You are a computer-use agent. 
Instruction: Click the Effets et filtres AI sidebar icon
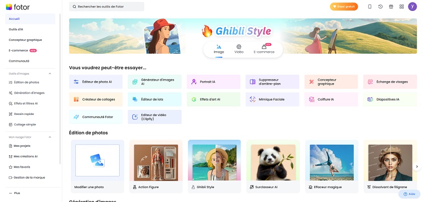click(x=10, y=103)
